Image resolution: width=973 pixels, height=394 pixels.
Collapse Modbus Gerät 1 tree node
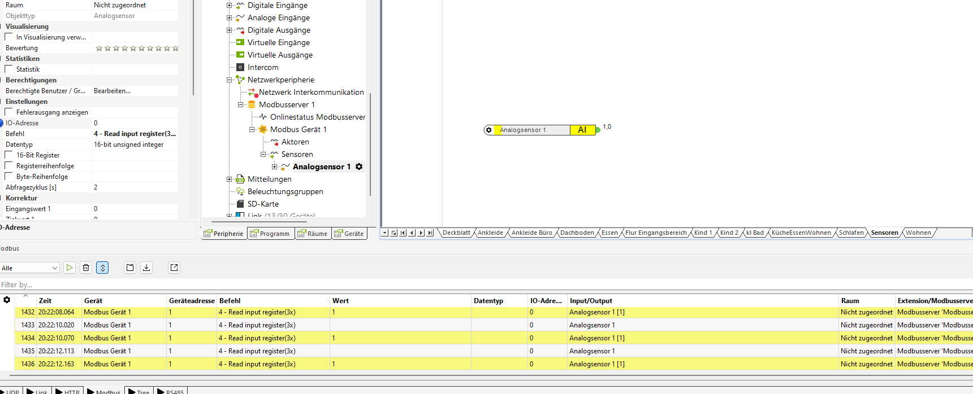(x=252, y=129)
